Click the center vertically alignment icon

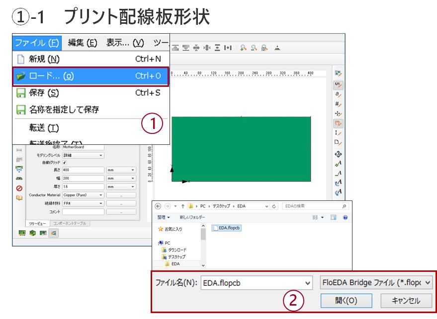(x=196, y=48)
